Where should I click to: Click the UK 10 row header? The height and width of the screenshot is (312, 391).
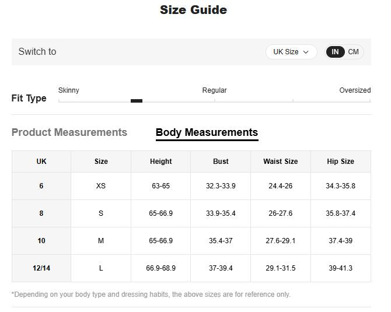pyautogui.click(x=41, y=241)
